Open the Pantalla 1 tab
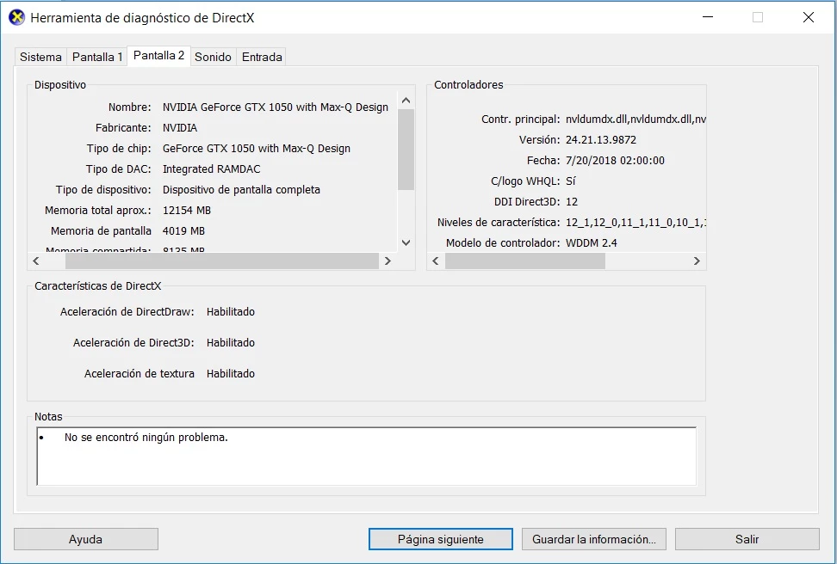The image size is (837, 564). click(97, 57)
